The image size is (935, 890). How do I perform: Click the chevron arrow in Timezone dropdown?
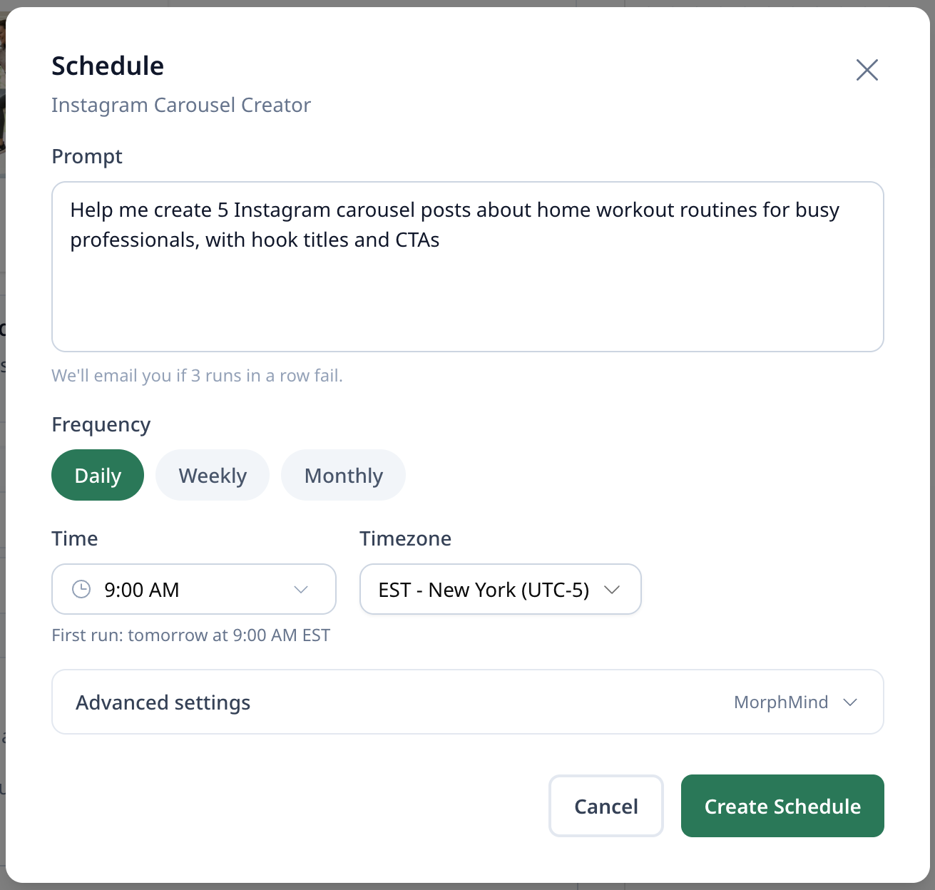611,590
